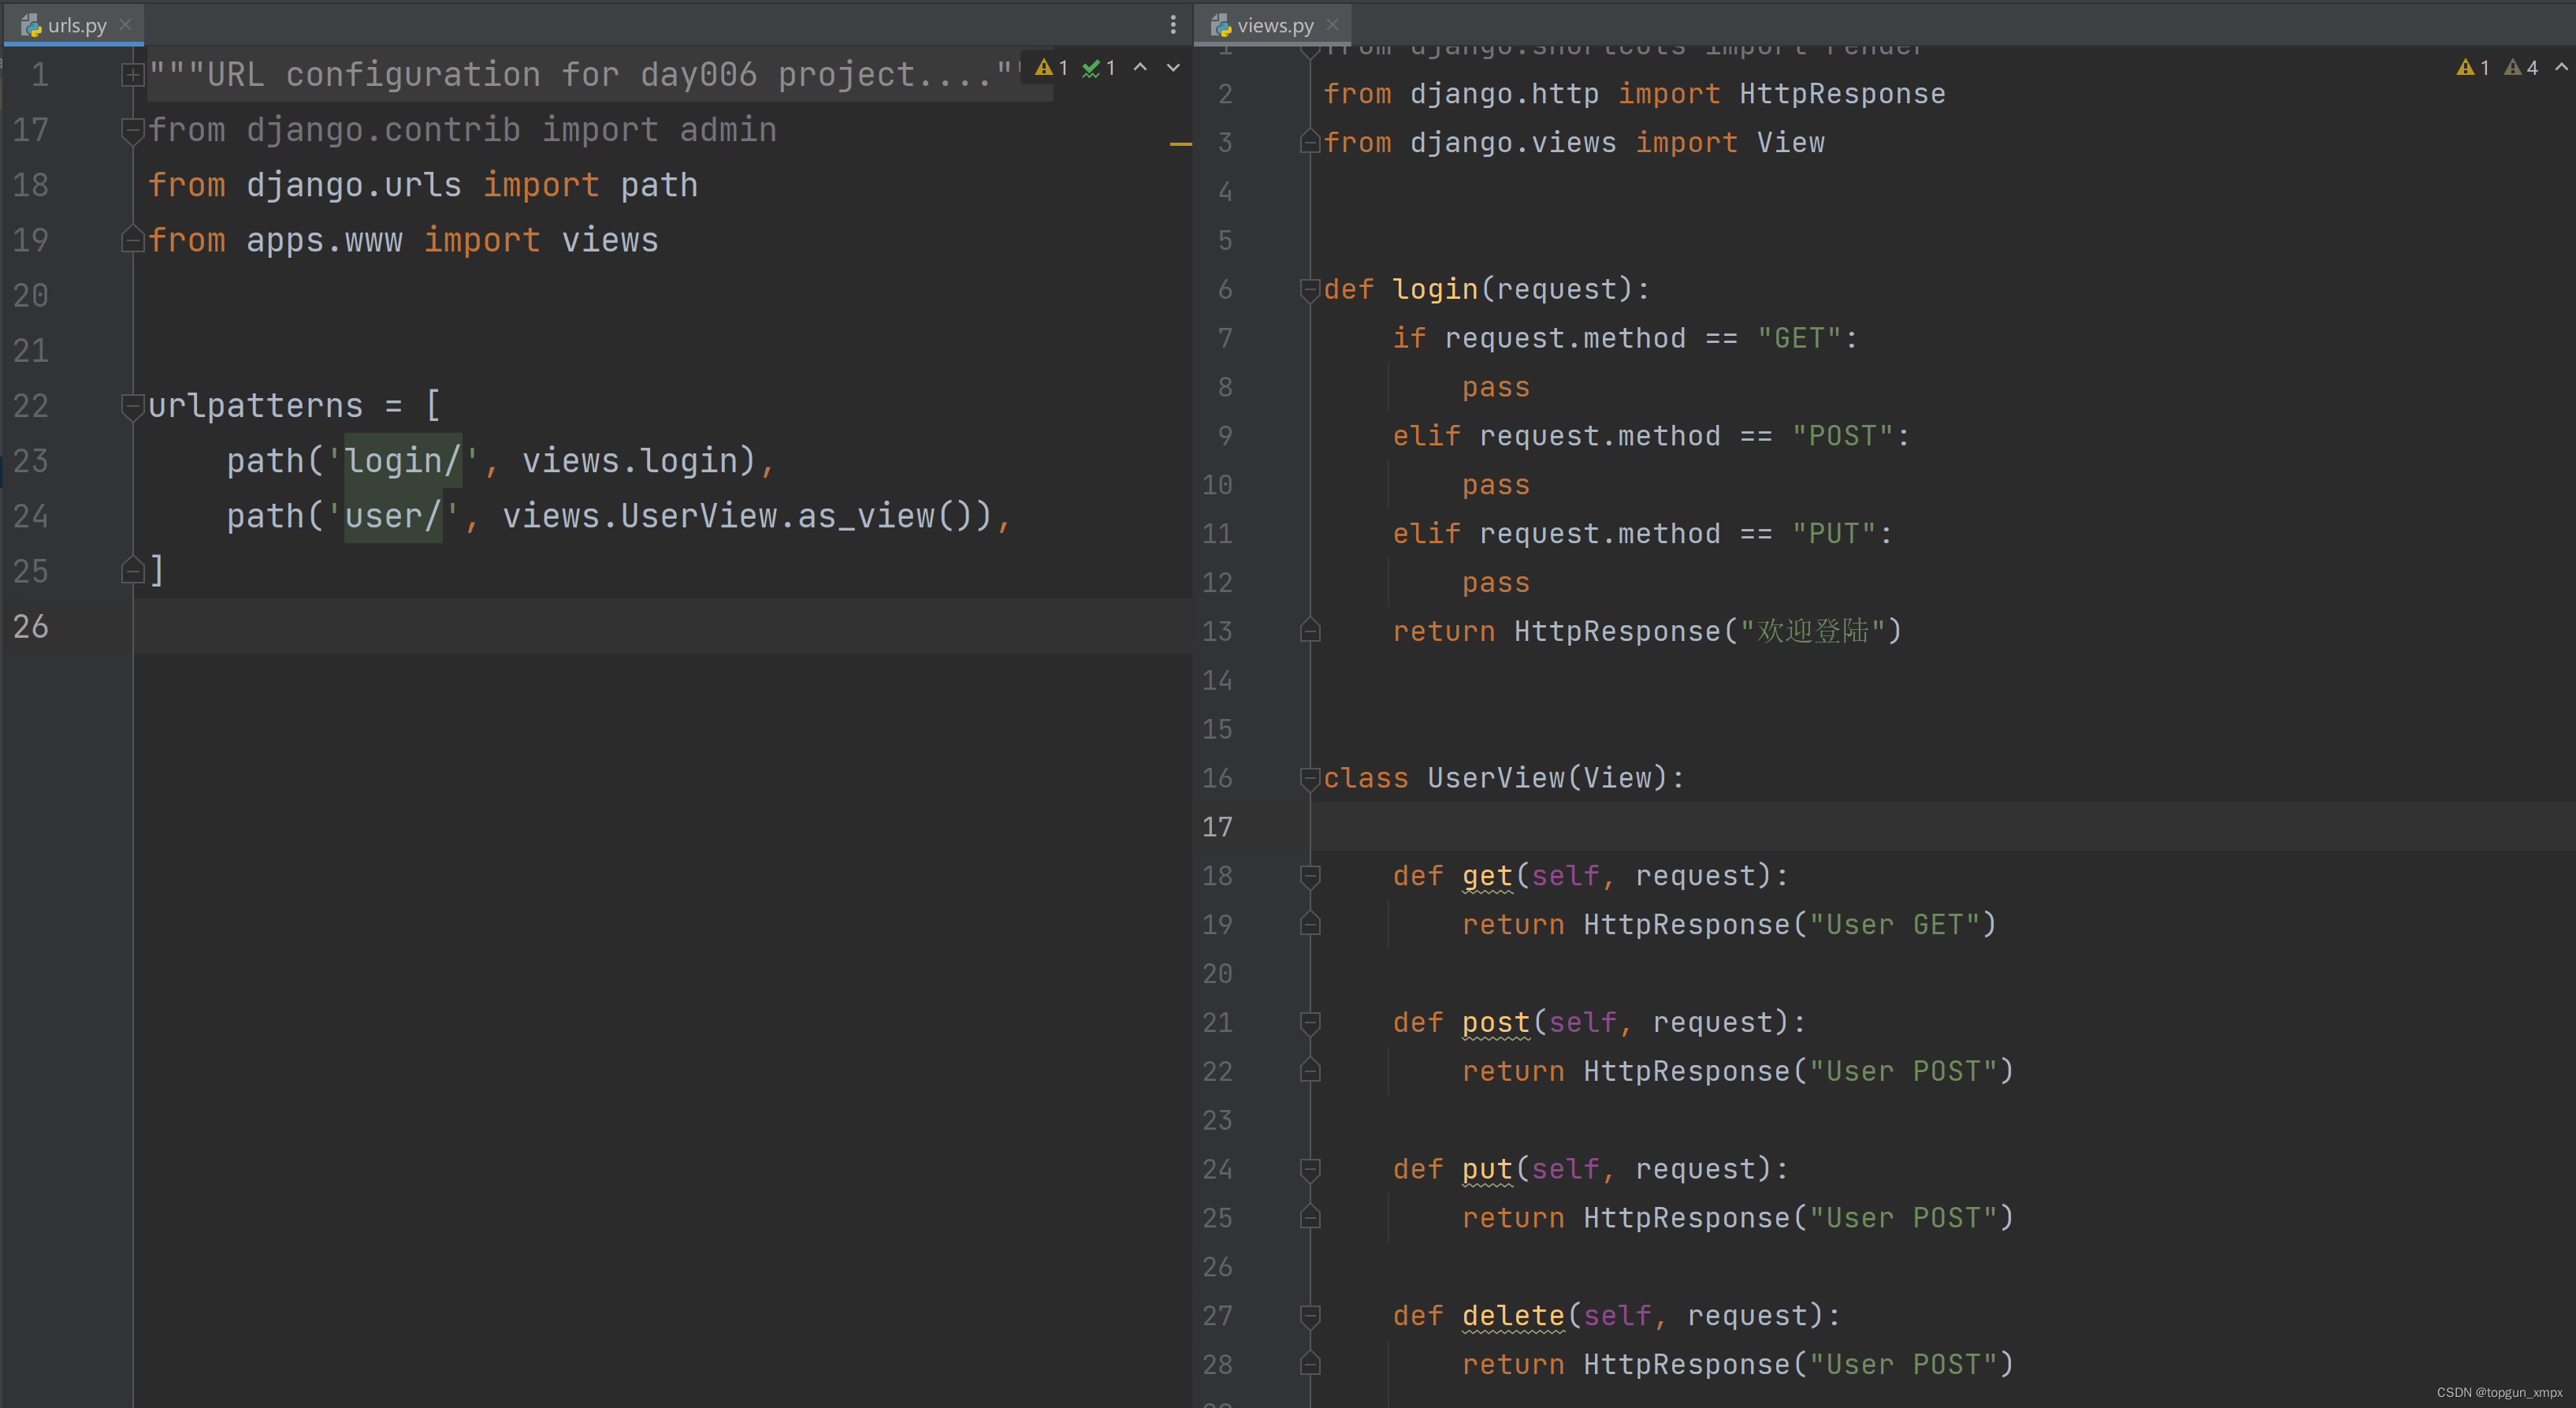Viewport: 2576px width, 1408px height.
Task: Go to previous highlighted error arrow in urls.py
Action: click(1140, 68)
